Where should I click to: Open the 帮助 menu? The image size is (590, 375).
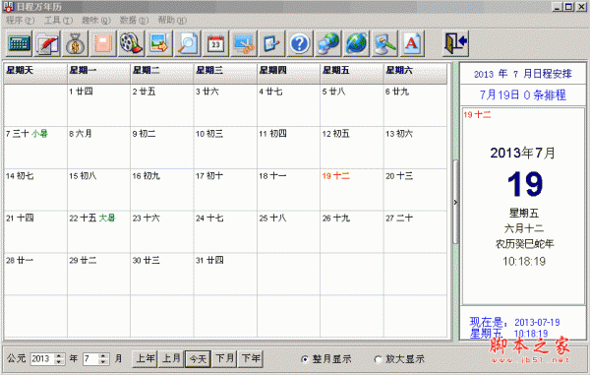click(x=172, y=20)
